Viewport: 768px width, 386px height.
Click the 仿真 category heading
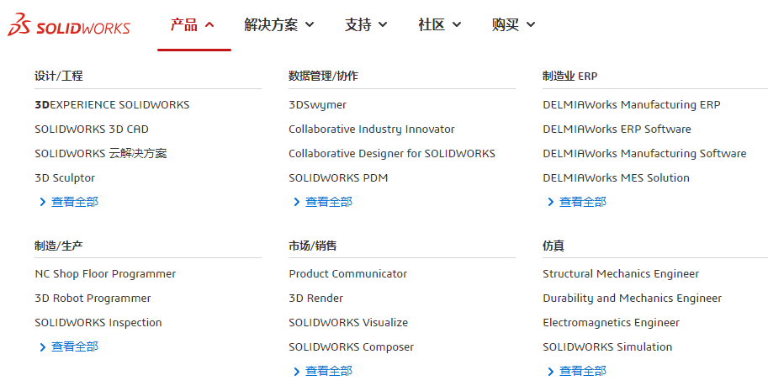tap(553, 246)
